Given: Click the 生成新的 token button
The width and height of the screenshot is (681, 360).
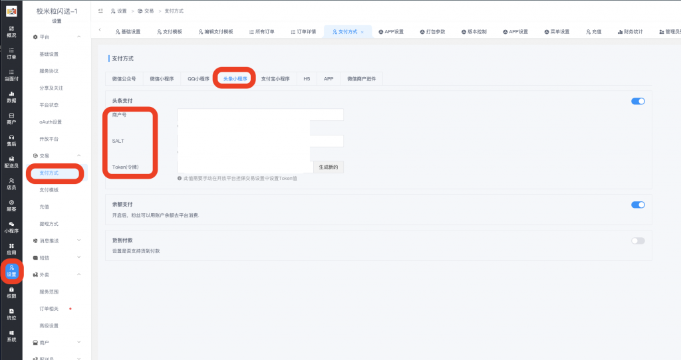Looking at the screenshot, I should 329,167.
